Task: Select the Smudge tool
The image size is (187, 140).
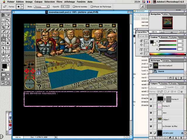Action: 4,43
